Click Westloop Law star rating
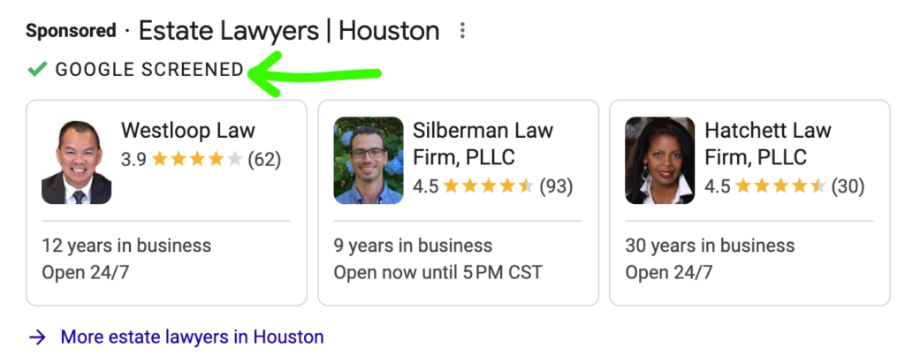 point(197,159)
